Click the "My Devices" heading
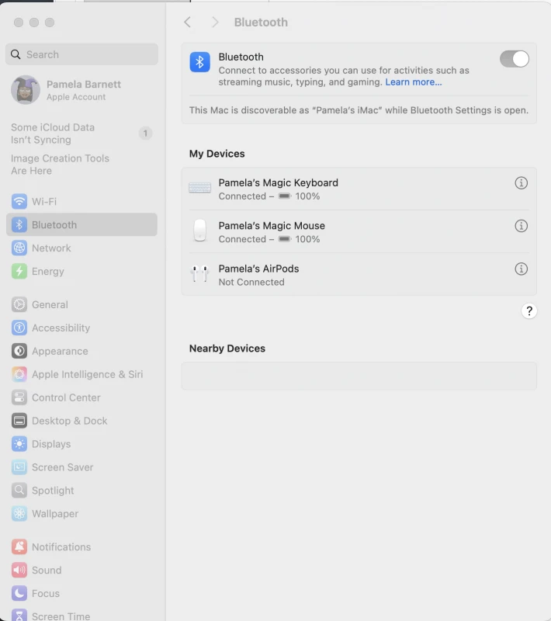 pos(217,154)
